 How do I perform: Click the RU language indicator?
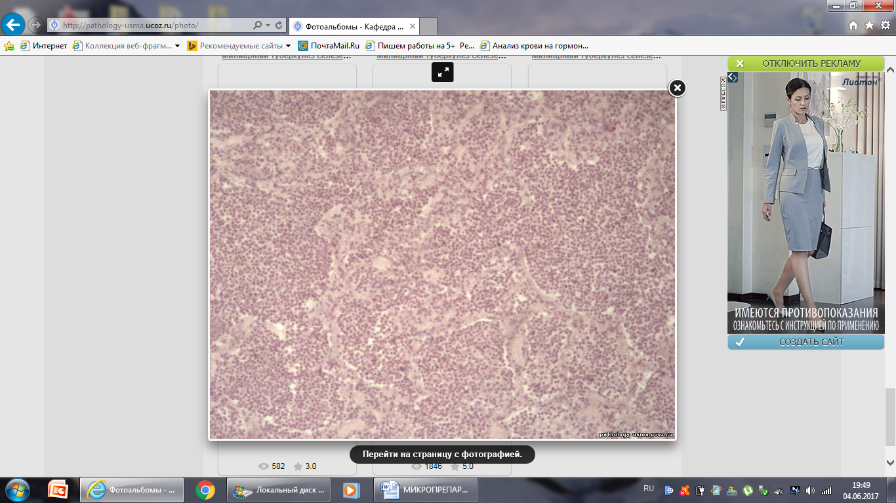tap(649, 489)
